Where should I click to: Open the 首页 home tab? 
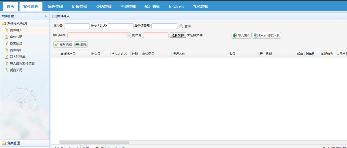click(x=10, y=7)
